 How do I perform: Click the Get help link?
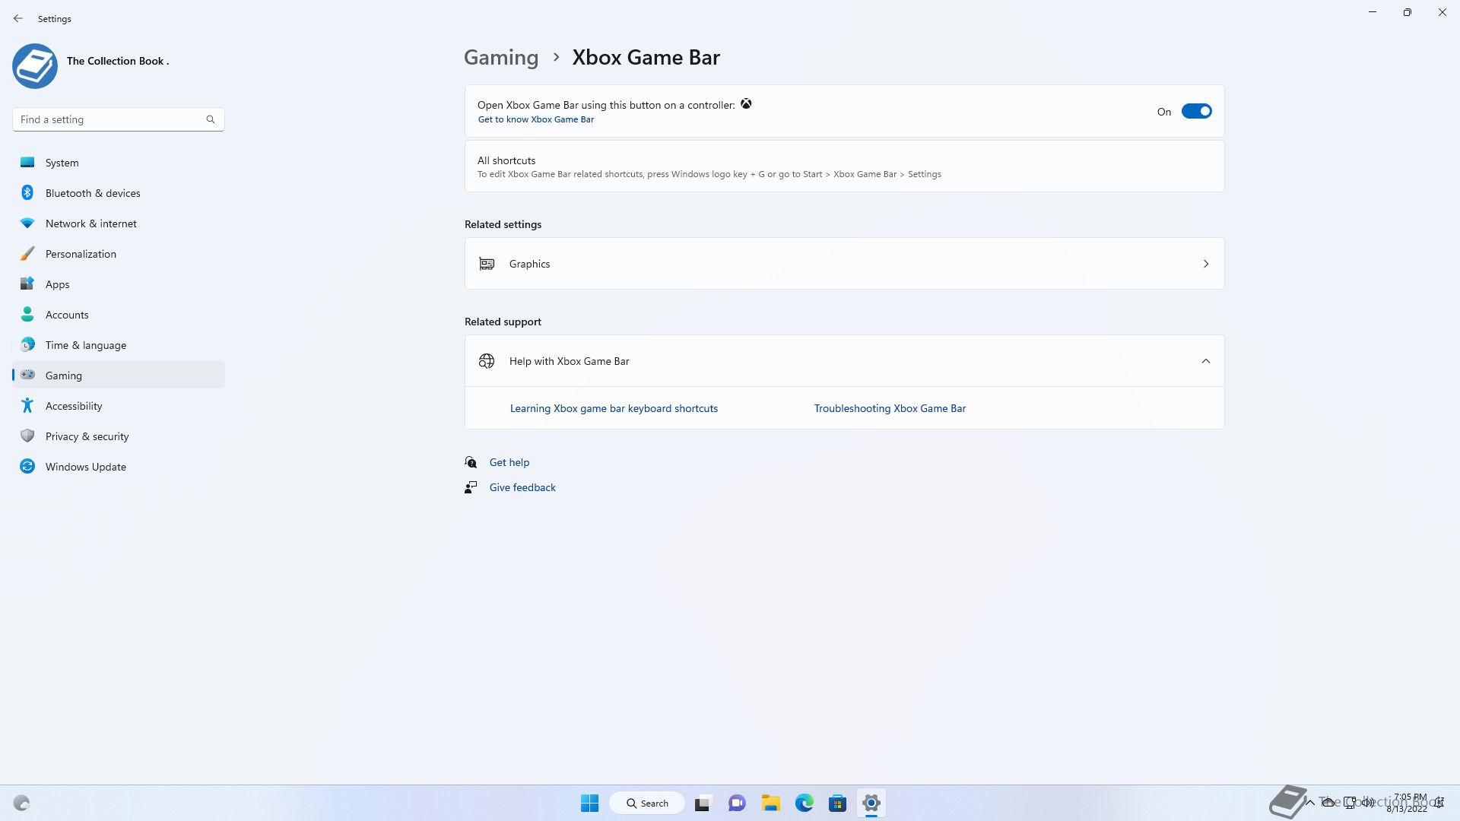(509, 462)
